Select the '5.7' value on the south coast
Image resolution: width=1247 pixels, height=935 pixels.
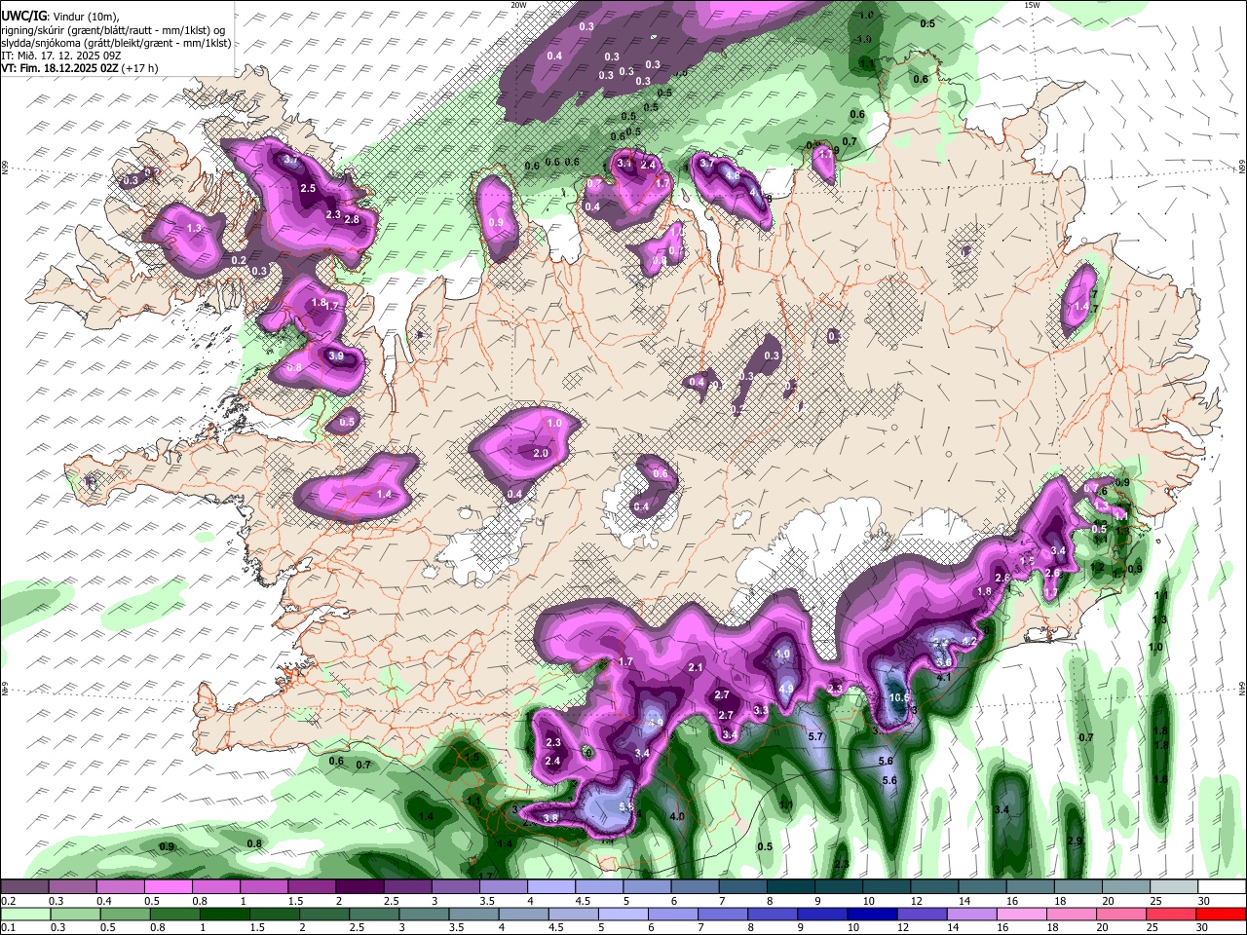[816, 737]
